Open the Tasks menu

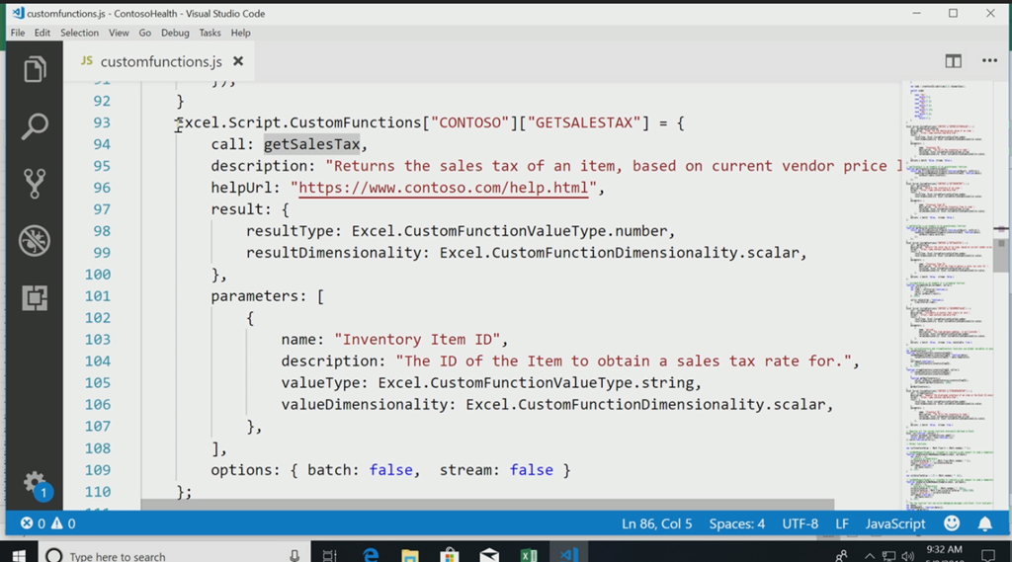point(210,33)
